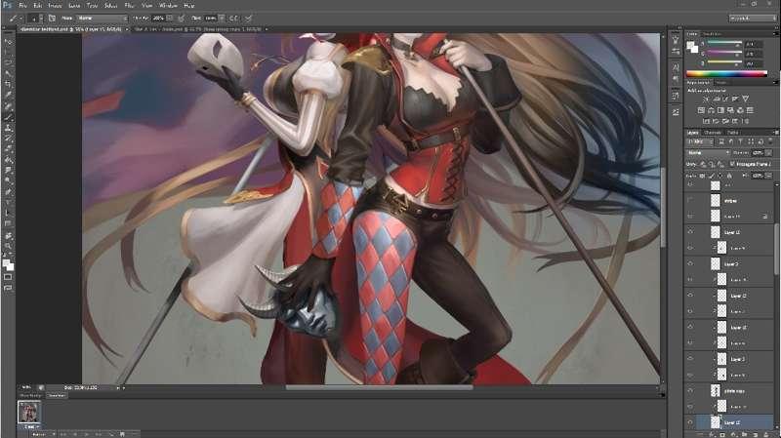Toggle the Propagate Frame 1 checkbox
The height and width of the screenshot is (438, 781).
pos(732,164)
